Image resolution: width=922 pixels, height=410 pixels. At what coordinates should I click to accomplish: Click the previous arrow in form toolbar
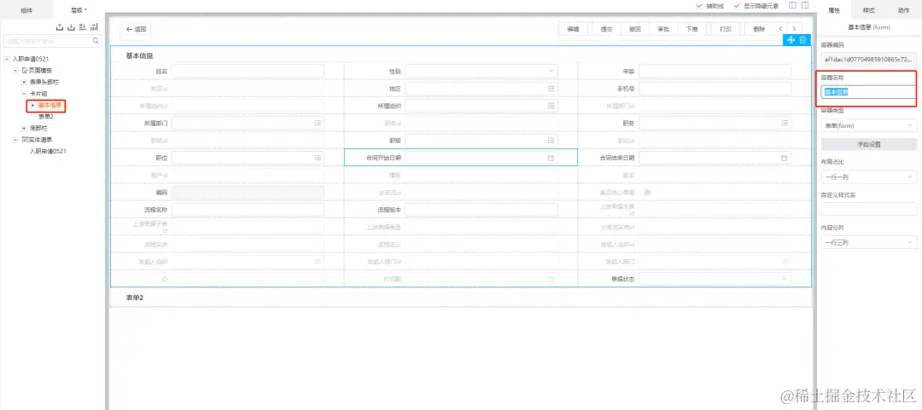click(780, 29)
